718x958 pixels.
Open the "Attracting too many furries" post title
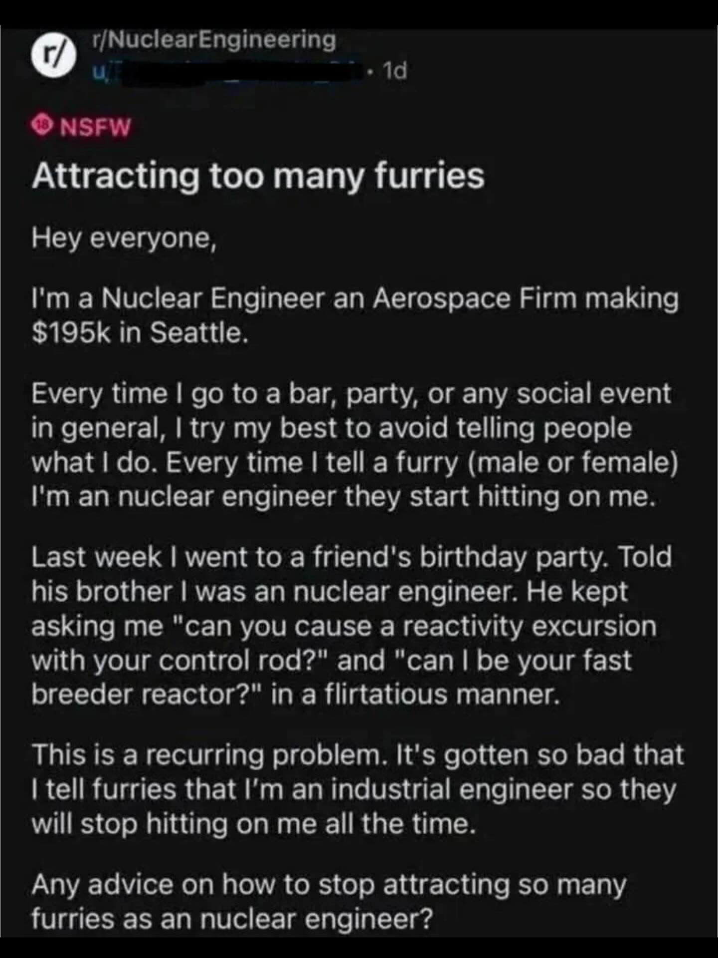pyautogui.click(x=258, y=176)
